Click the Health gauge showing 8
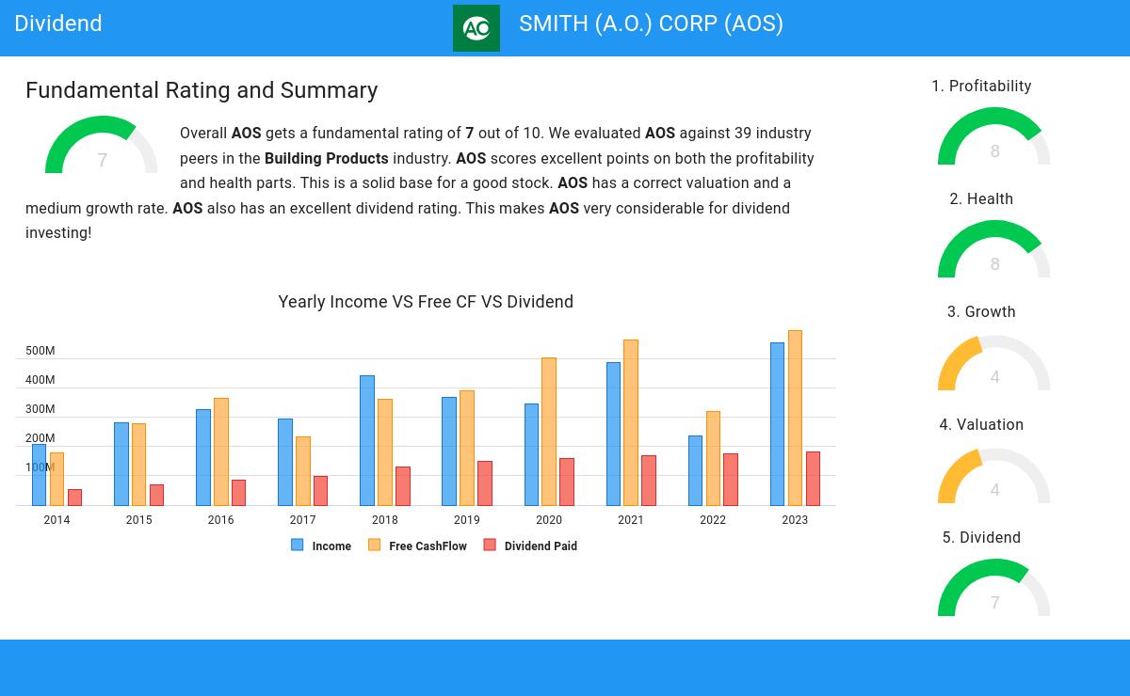1130x696 pixels. click(994, 249)
